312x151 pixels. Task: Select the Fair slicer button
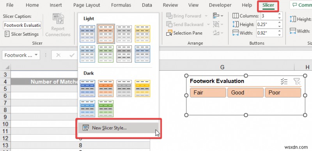pyautogui.click(x=208, y=92)
